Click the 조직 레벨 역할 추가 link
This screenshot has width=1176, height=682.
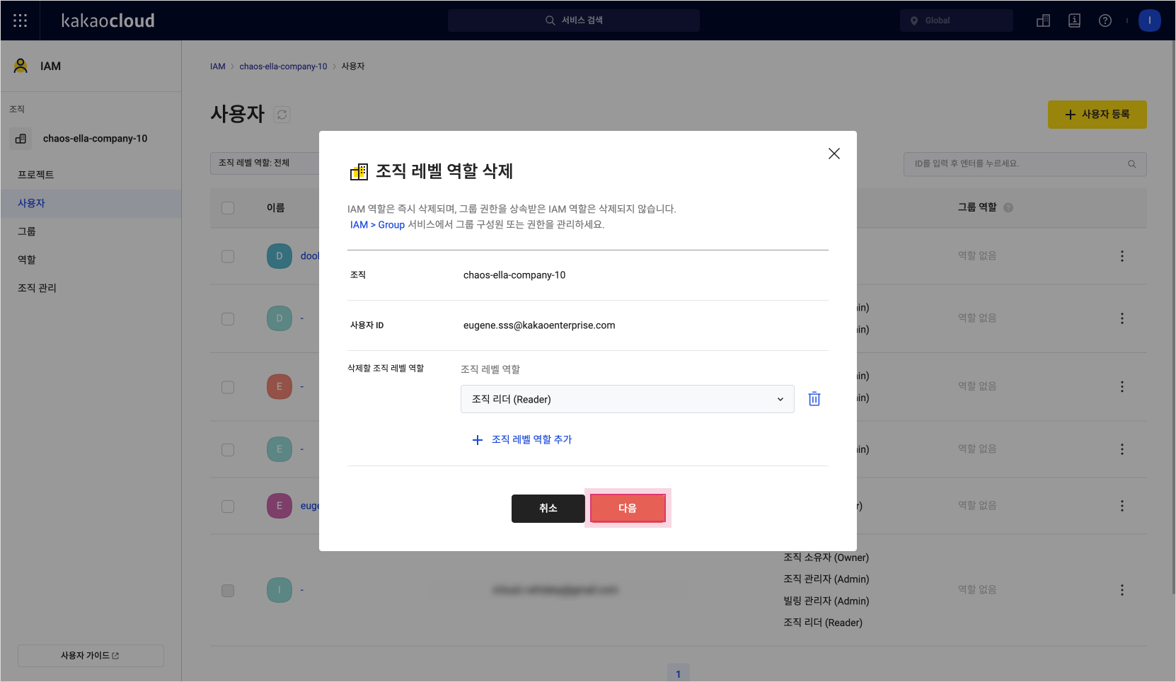tap(522, 439)
